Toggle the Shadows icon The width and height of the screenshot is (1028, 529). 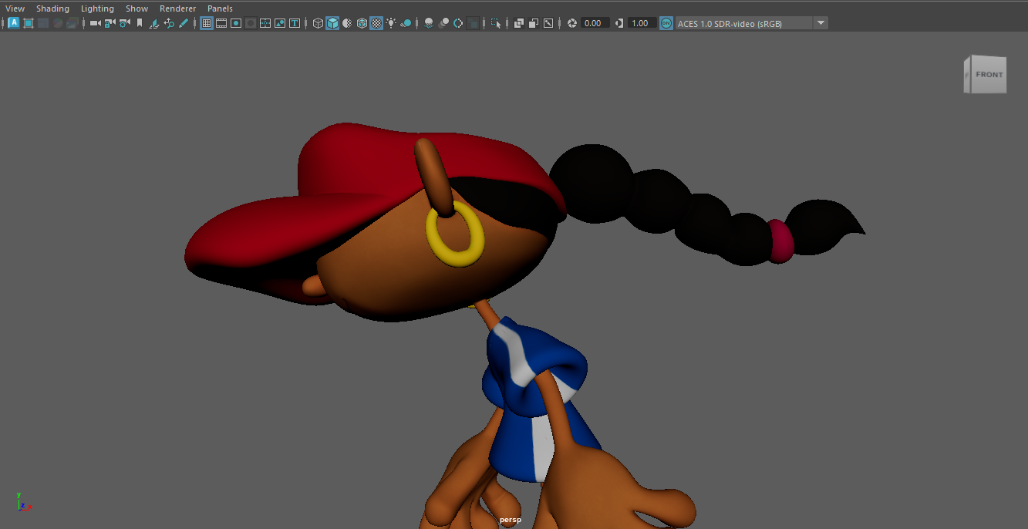[x=406, y=23]
